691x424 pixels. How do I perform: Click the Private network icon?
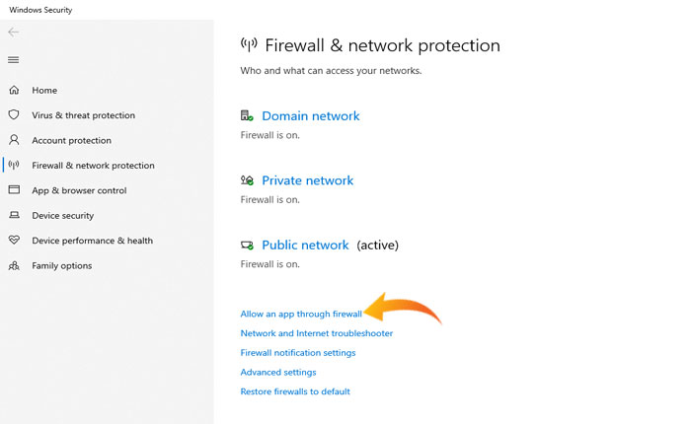[x=248, y=180]
